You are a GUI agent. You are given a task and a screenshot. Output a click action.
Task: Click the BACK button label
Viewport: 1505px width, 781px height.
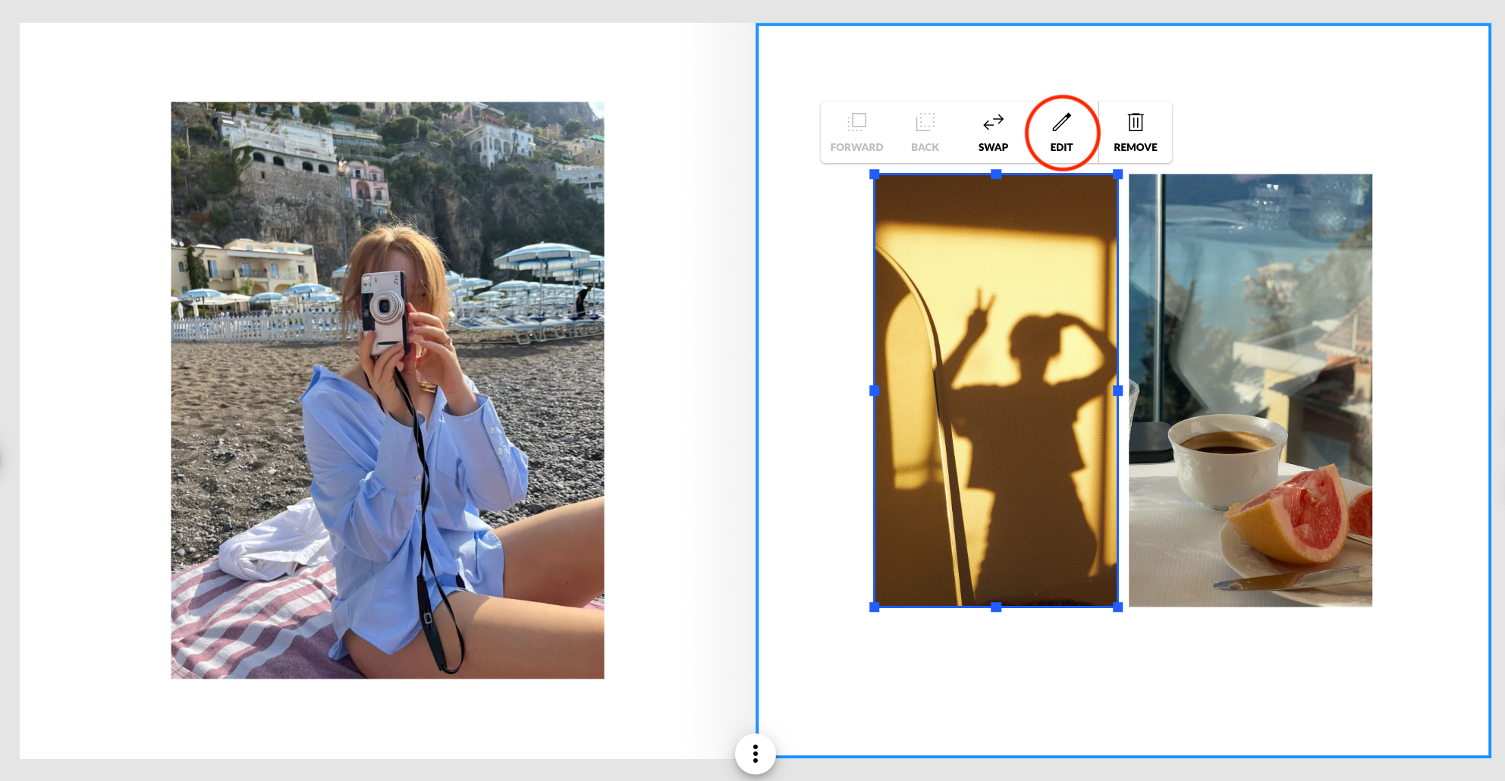(x=925, y=146)
